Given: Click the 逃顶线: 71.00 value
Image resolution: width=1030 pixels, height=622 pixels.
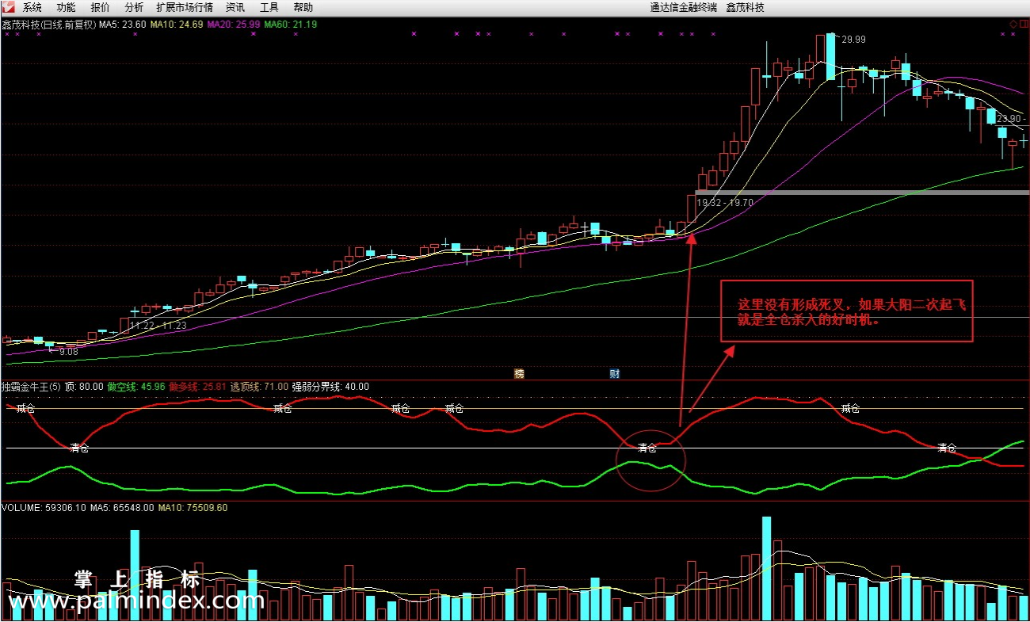Looking at the screenshot, I should (x=259, y=387).
